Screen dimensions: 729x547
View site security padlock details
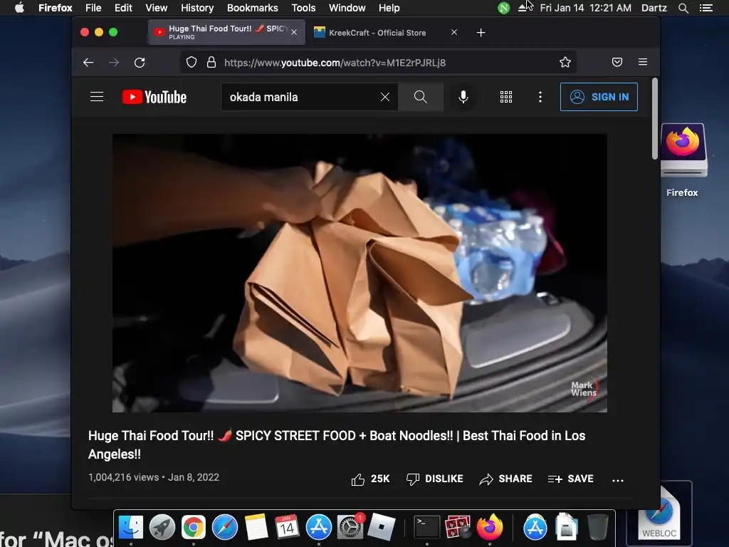click(211, 63)
